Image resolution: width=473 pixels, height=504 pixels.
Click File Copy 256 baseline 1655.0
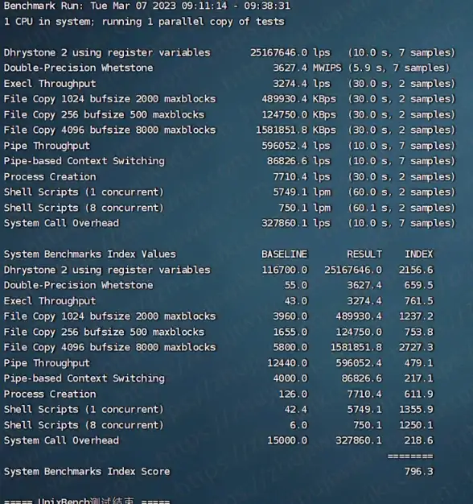click(290, 332)
